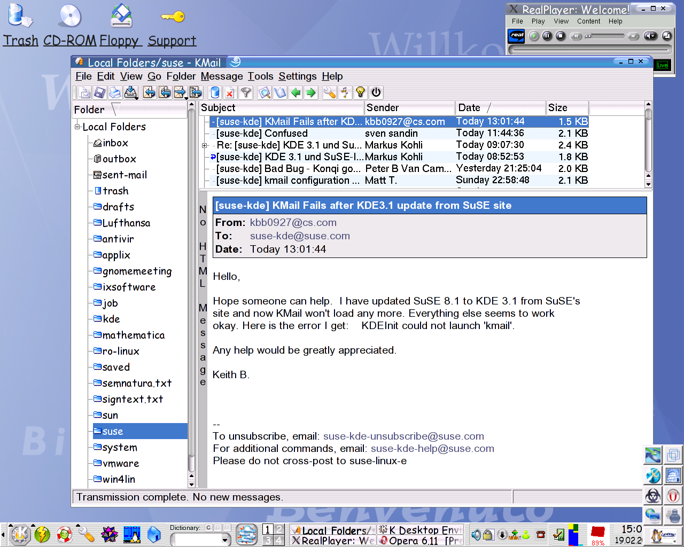
Task: Click the floppy disk Save As icon
Action: coord(100,92)
